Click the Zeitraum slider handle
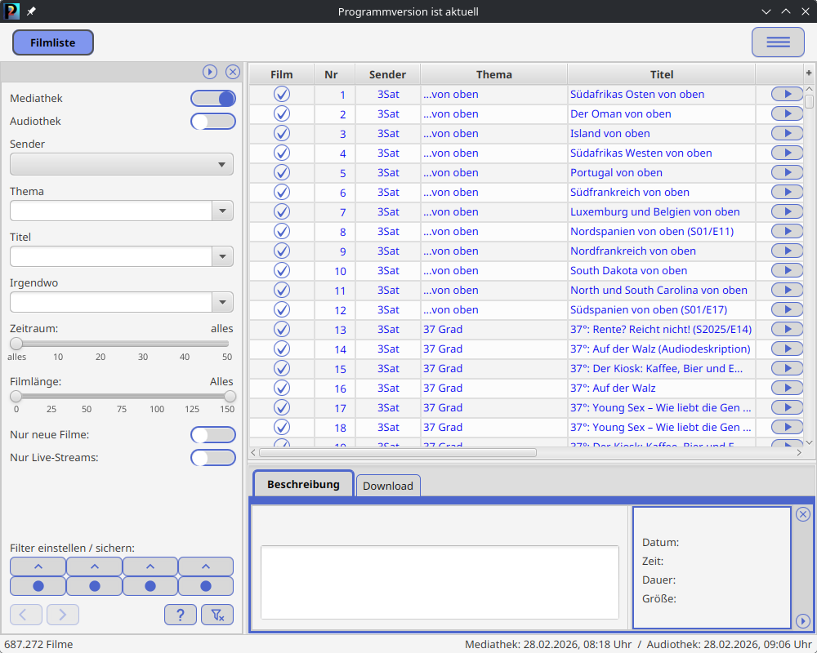This screenshot has height=653, width=817. tap(16, 344)
